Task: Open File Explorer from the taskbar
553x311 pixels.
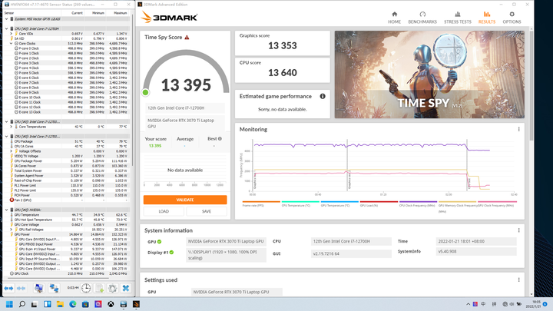Action: point(60,304)
